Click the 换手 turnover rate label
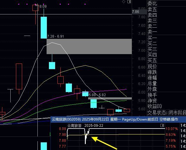 152,95
